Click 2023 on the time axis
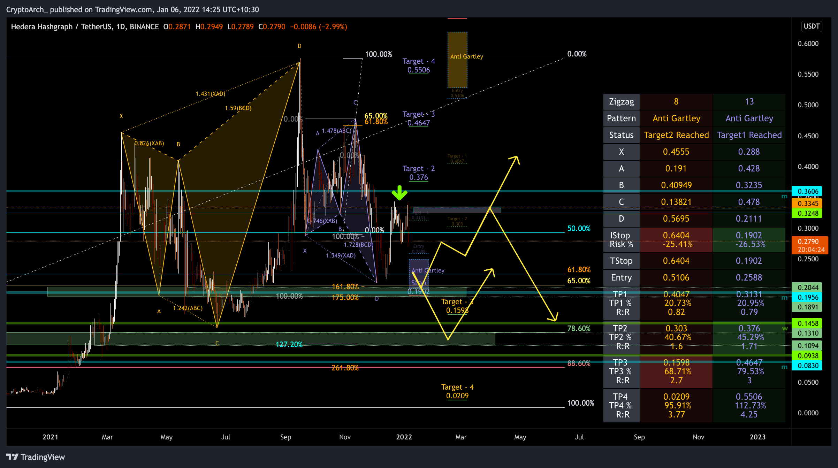 (x=757, y=437)
